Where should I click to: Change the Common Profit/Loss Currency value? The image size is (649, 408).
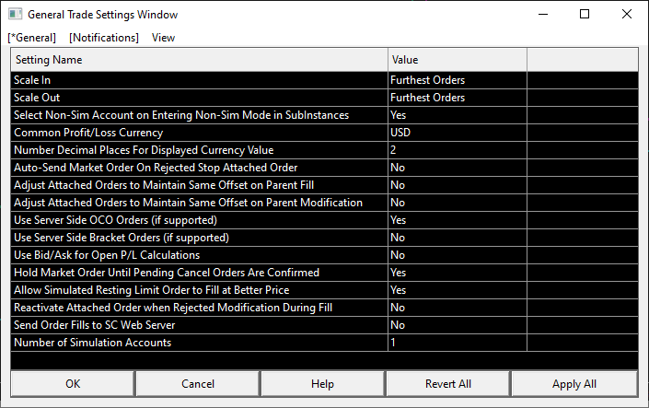point(456,133)
